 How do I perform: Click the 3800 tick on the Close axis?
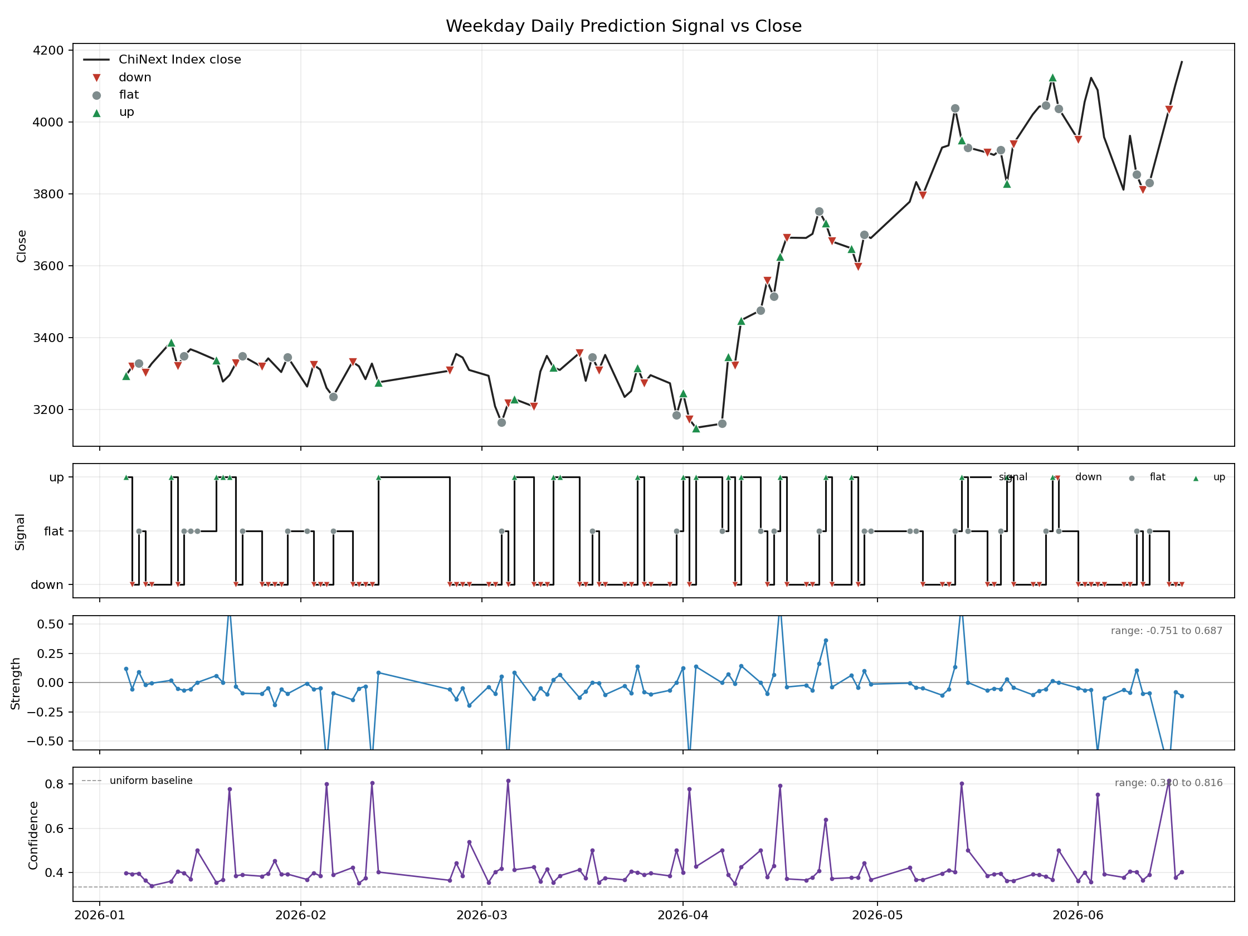pyautogui.click(x=48, y=194)
